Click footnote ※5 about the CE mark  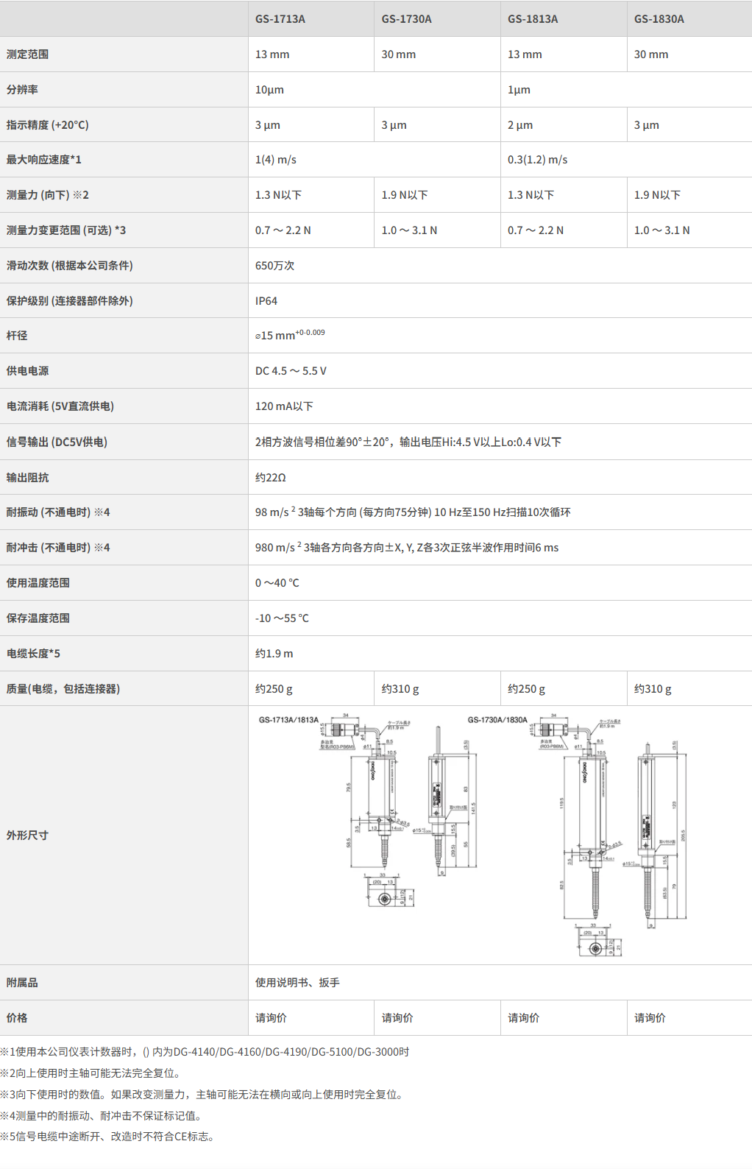[x=109, y=1137]
